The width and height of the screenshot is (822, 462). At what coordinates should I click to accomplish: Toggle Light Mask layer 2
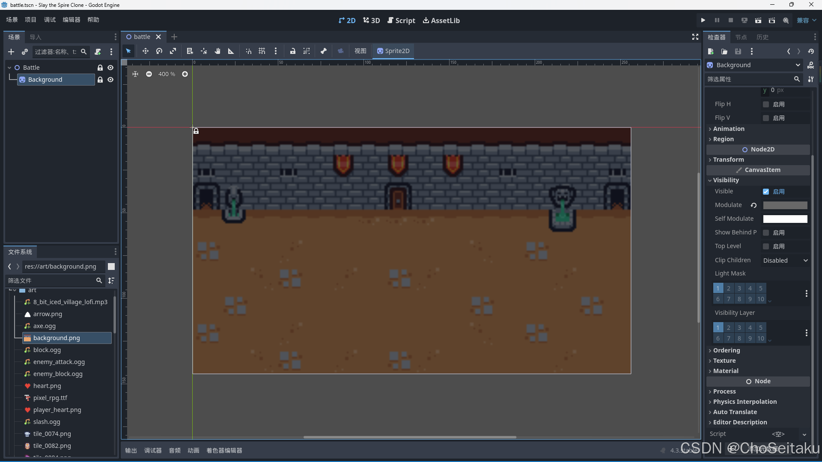point(729,288)
